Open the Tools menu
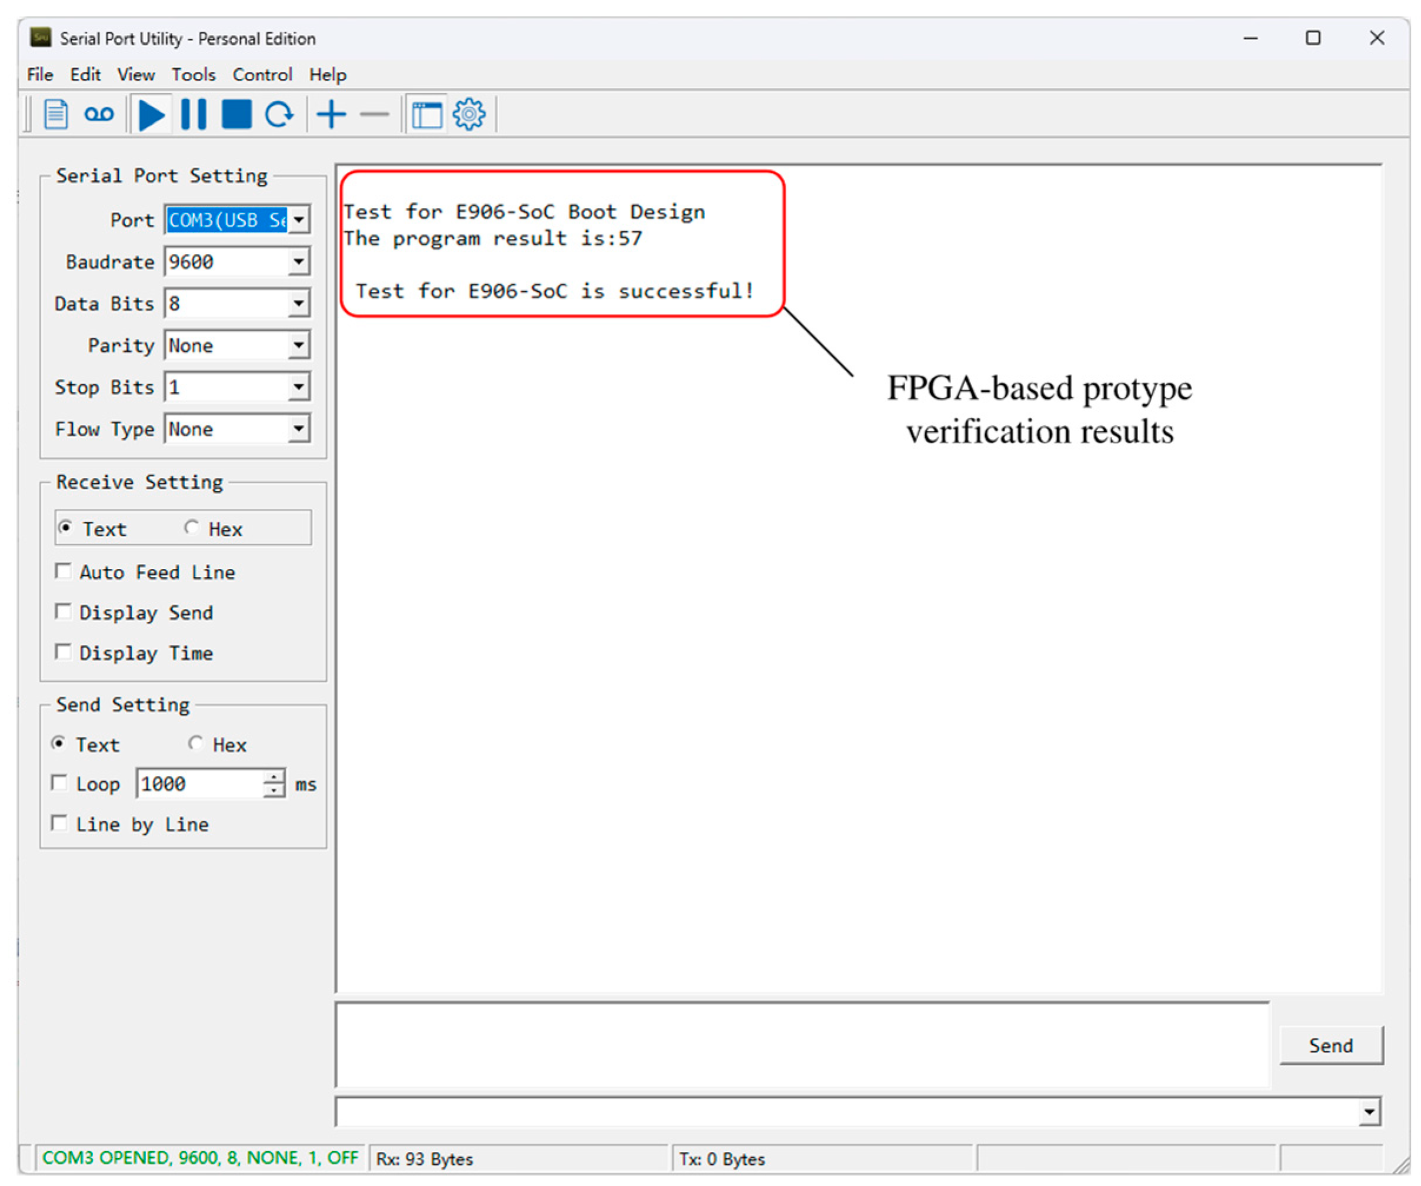 click(x=193, y=75)
